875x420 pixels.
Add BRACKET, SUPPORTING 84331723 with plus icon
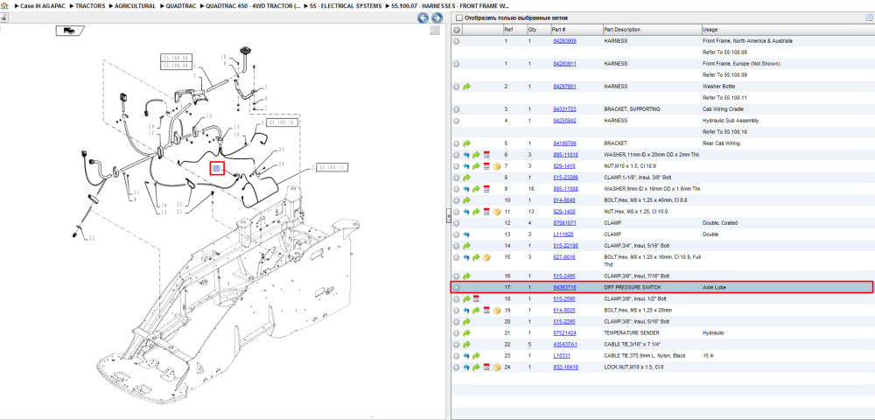(457, 108)
